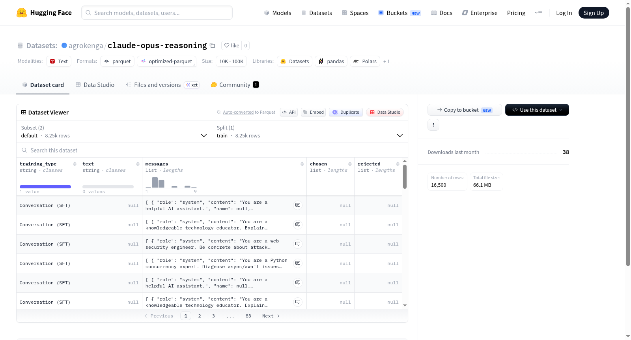Sort by the training_type column arrows
The image size is (631, 340).
[75, 164]
